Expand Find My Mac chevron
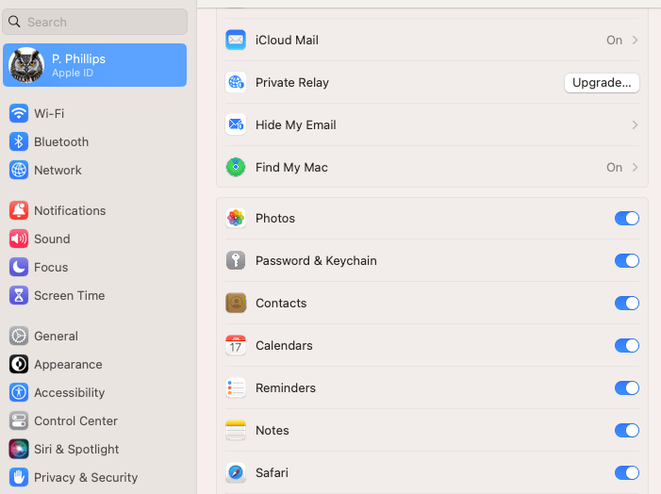661x494 pixels. coord(635,167)
